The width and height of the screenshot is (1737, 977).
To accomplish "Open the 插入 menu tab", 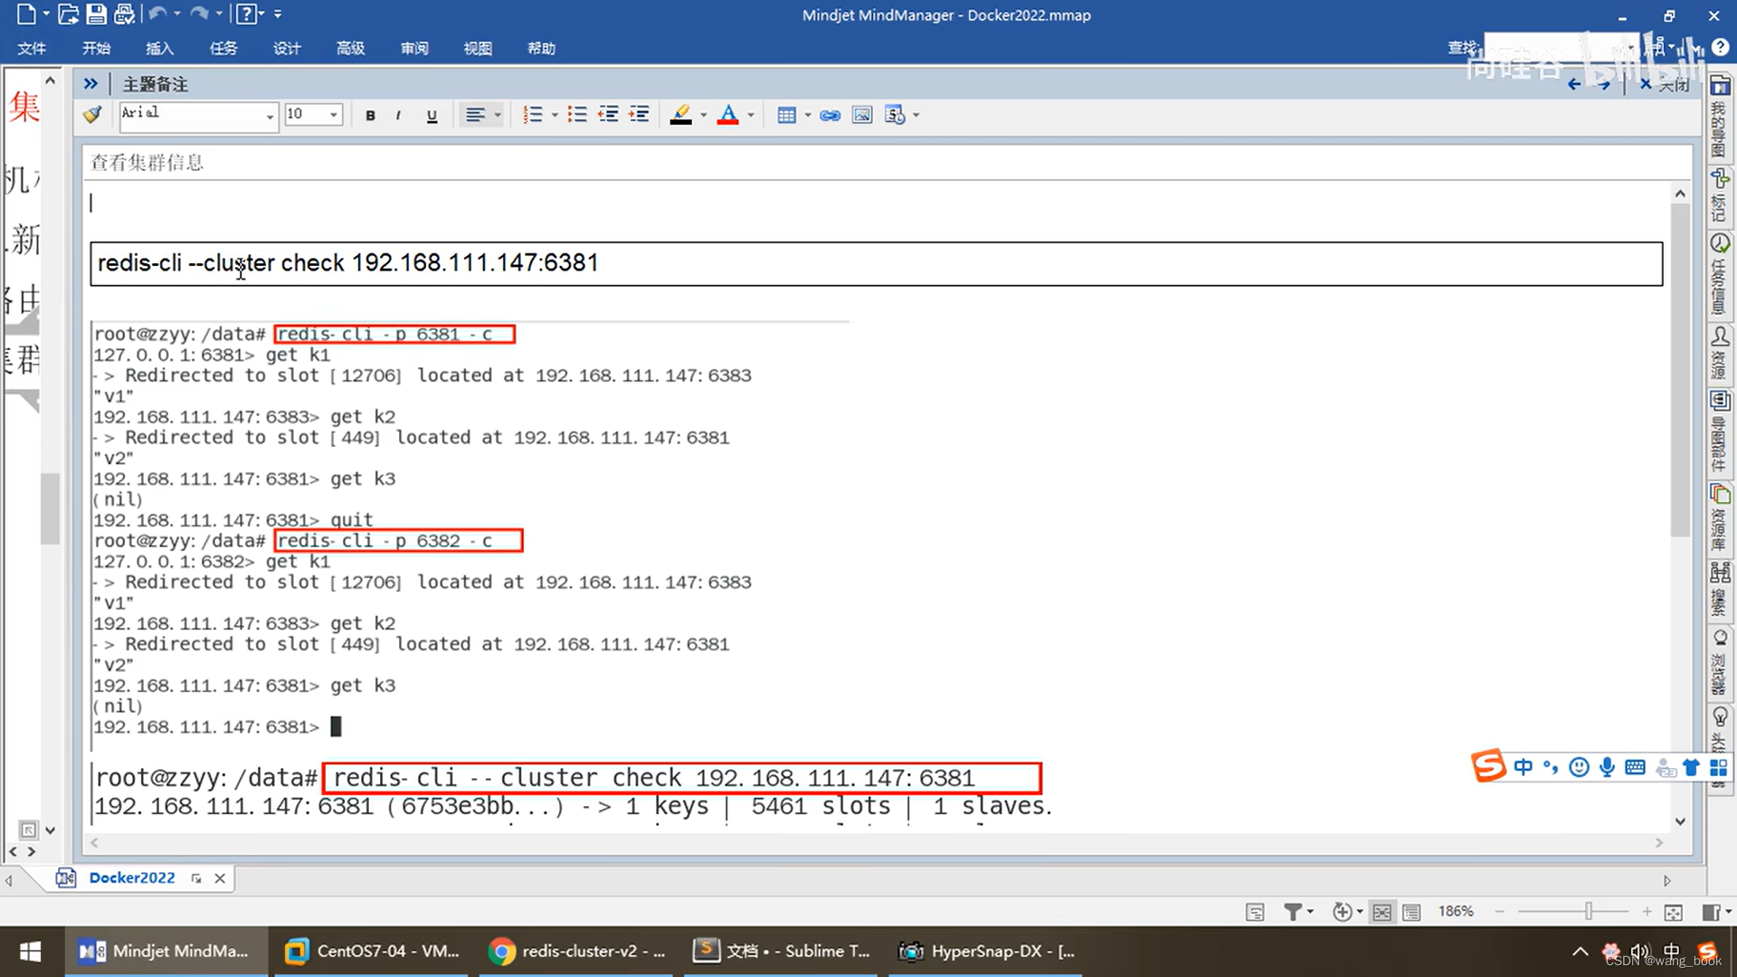I will click(x=159, y=48).
